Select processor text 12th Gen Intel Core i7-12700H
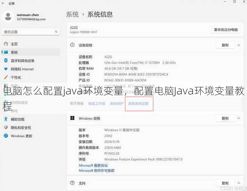The image size is (247, 191). coord(140,63)
